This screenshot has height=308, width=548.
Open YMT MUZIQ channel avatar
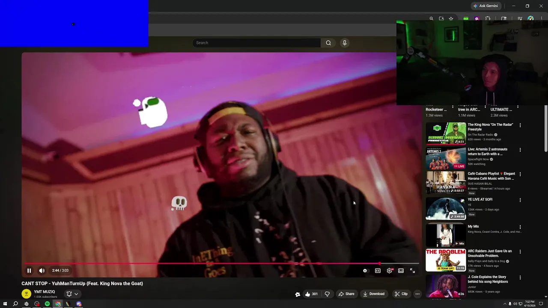pos(27,294)
